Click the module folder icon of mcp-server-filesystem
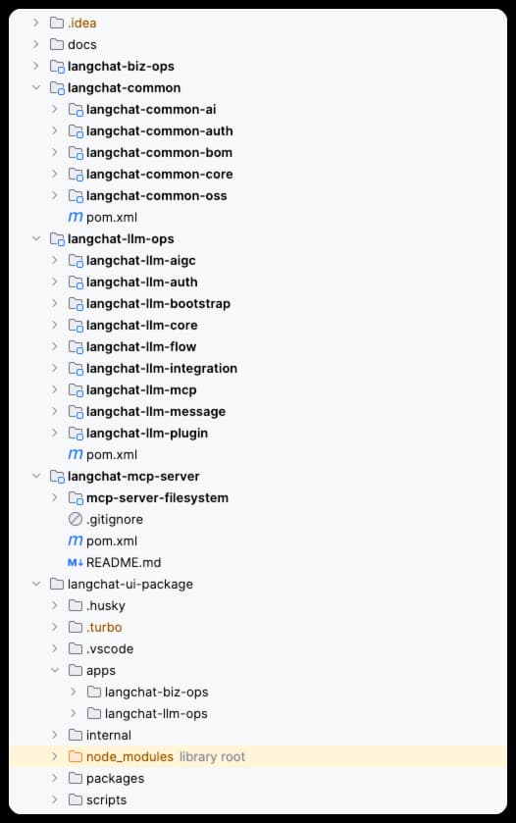 [76, 498]
